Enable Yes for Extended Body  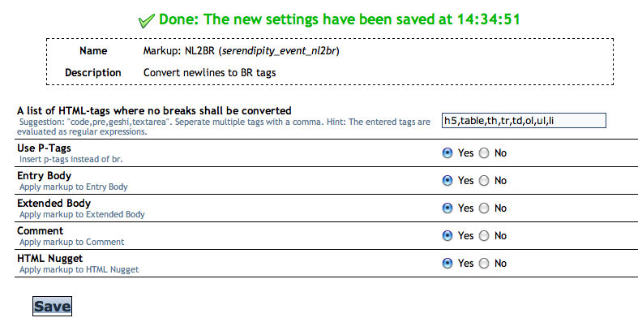447,208
